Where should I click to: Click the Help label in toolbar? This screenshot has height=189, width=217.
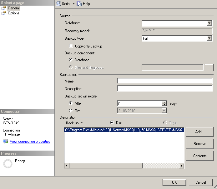86,4
